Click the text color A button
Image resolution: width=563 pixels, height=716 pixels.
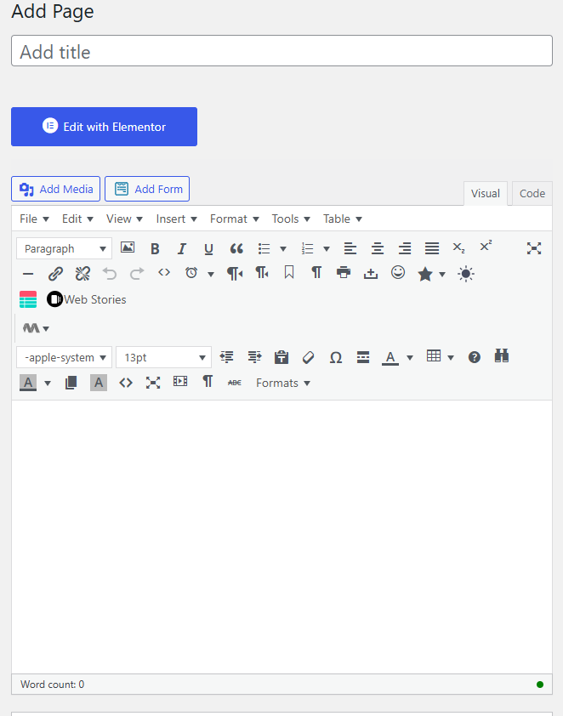[x=390, y=357]
